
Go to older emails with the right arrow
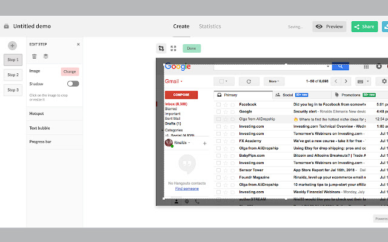(346, 81)
